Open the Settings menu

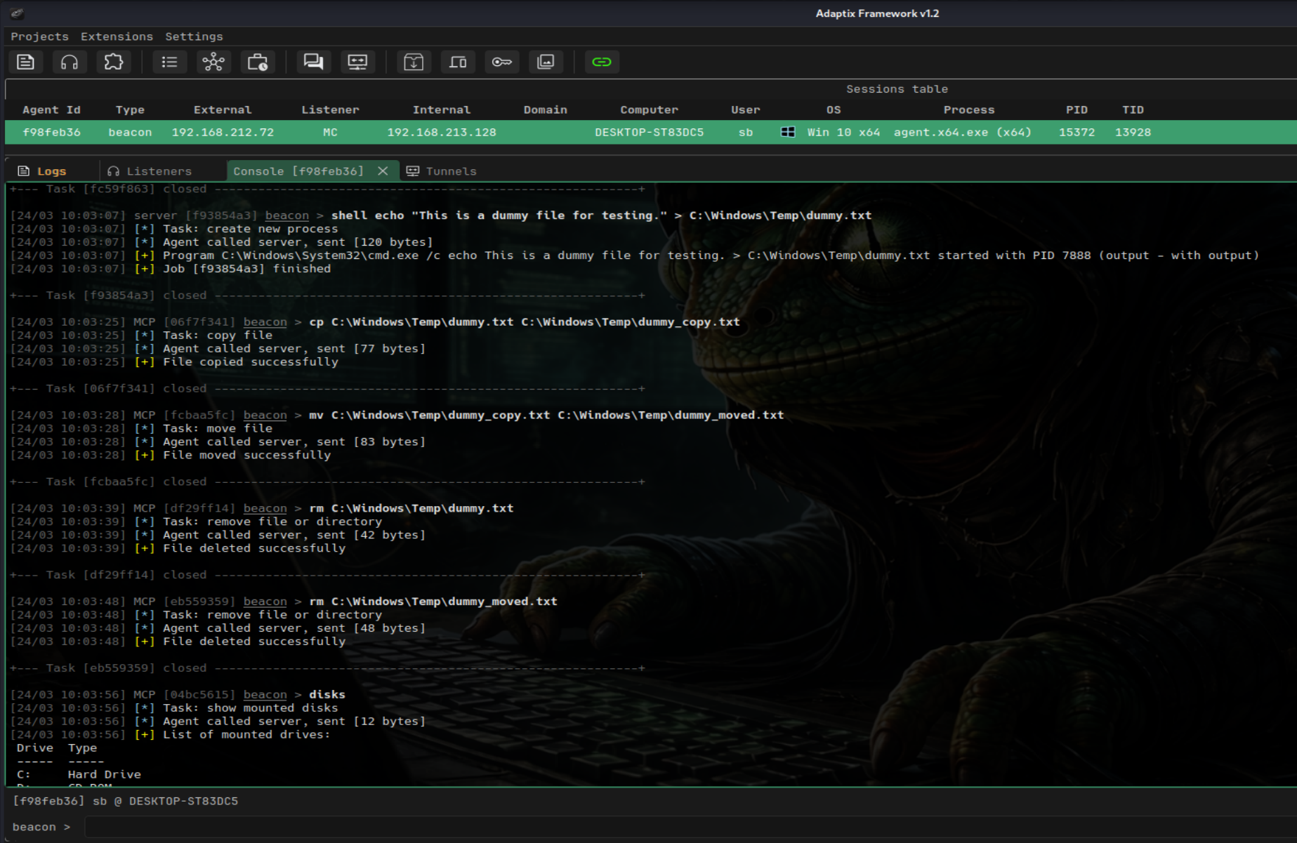(x=194, y=36)
